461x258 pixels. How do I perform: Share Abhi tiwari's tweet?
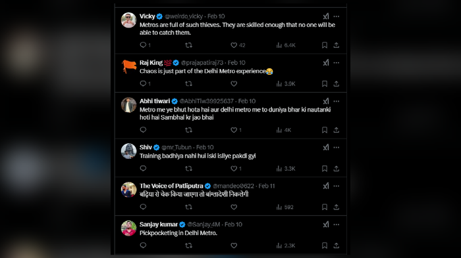337,130
